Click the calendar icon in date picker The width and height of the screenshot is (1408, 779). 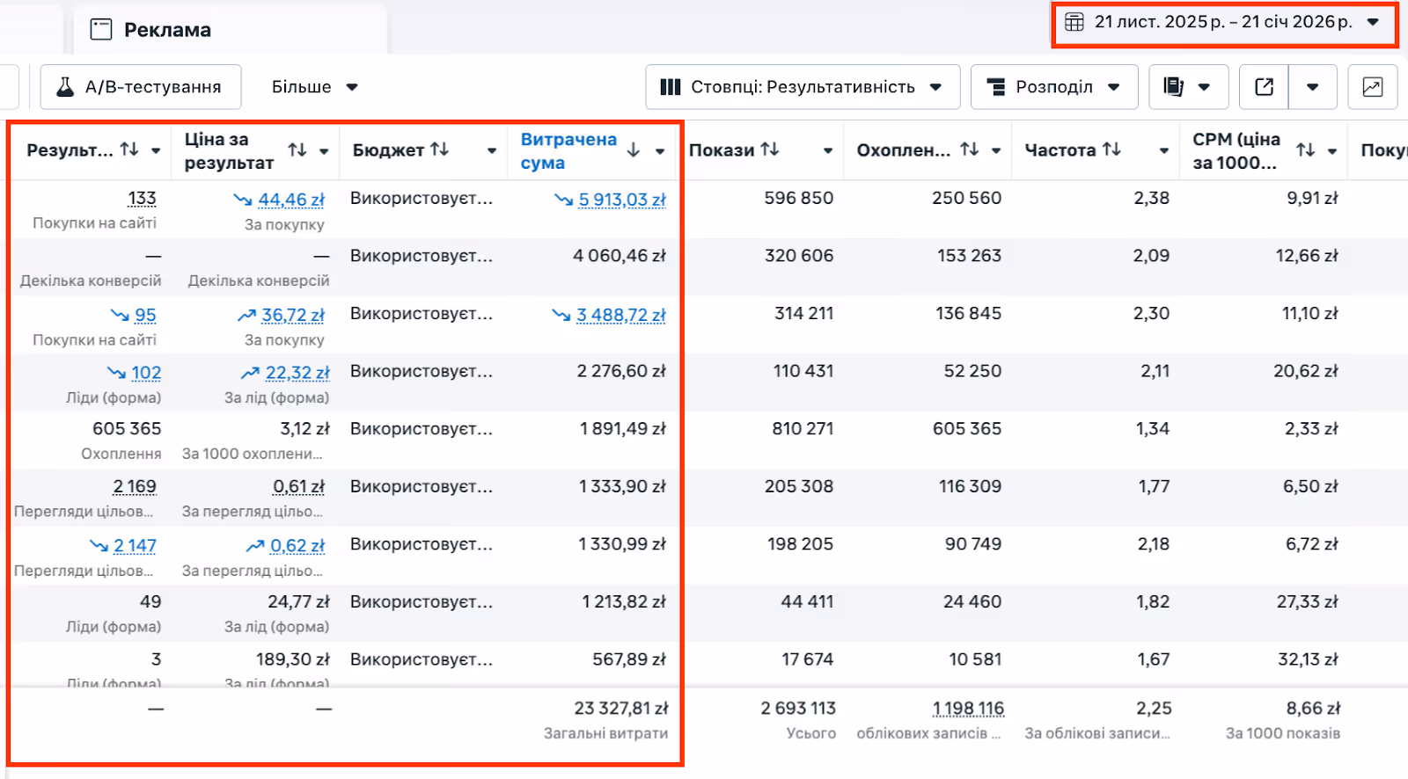pos(1074,22)
